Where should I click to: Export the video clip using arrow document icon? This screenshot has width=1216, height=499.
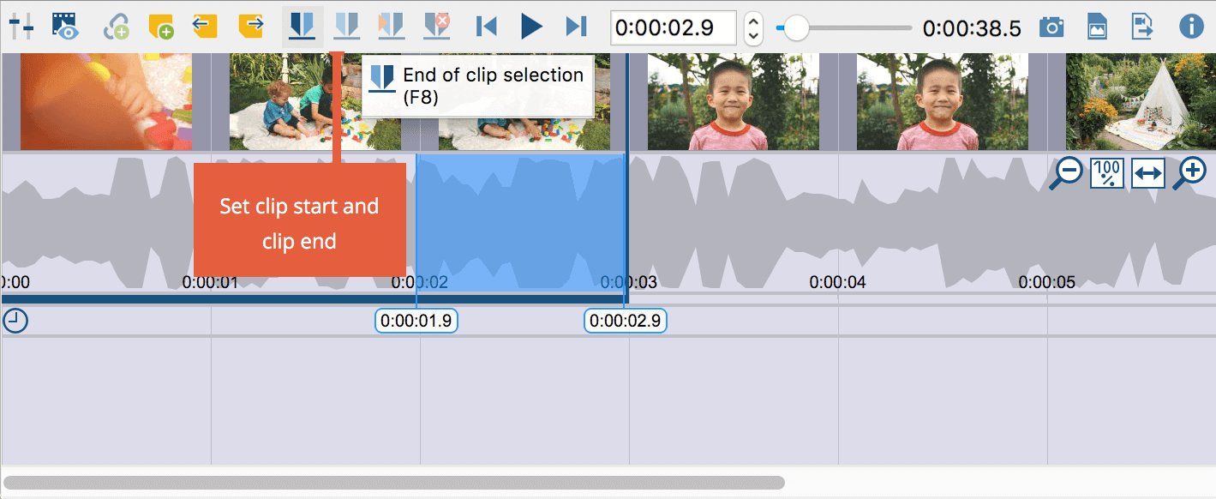pyautogui.click(x=1141, y=27)
